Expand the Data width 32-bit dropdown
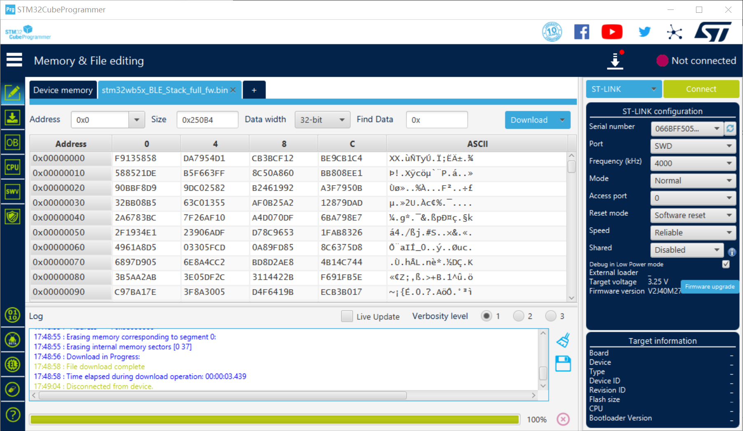The width and height of the screenshot is (743, 431). tap(322, 120)
